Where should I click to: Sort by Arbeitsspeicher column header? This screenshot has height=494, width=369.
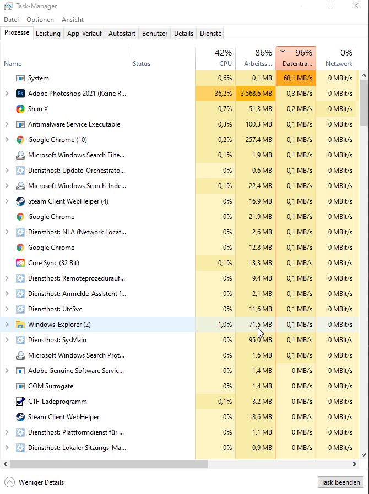pos(256,58)
